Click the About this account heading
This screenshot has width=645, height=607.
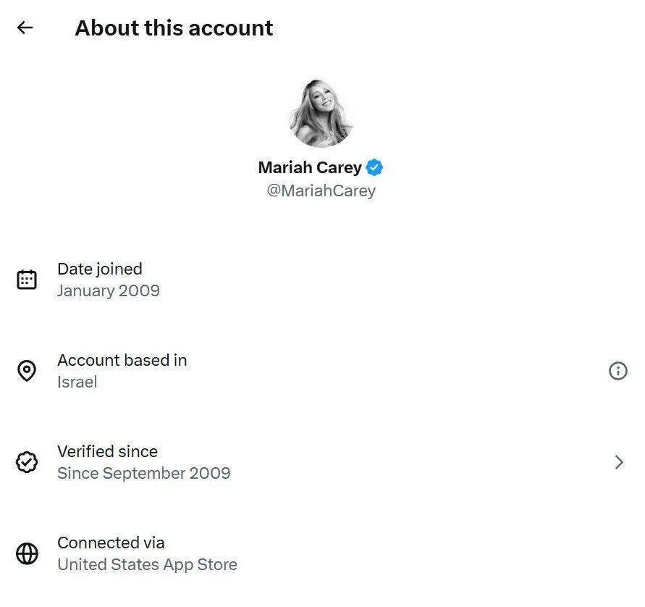[174, 28]
